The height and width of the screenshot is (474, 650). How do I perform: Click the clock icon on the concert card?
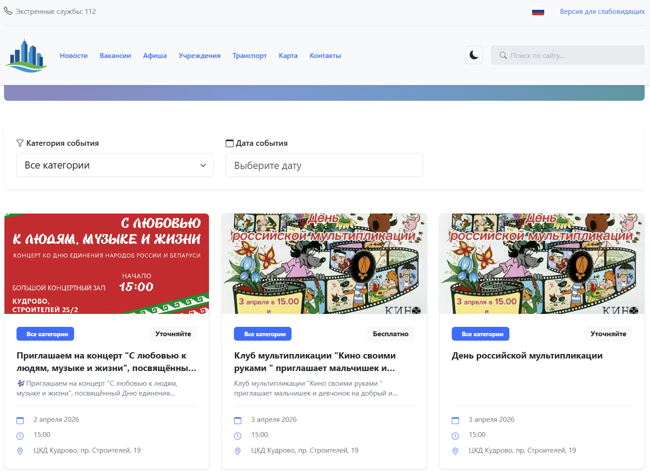20,435
